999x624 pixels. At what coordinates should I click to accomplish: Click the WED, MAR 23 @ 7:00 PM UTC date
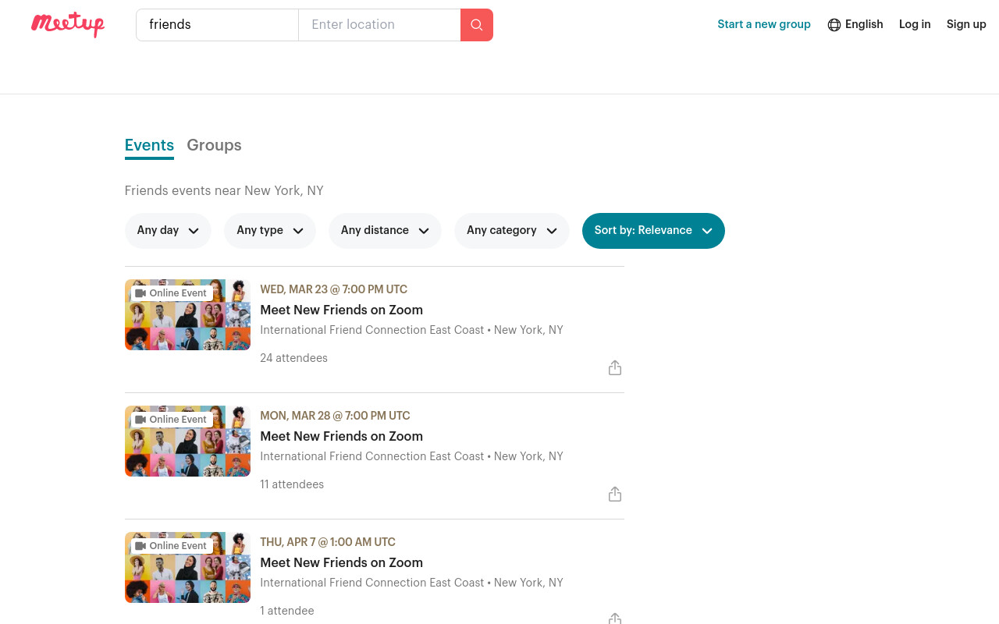point(333,289)
